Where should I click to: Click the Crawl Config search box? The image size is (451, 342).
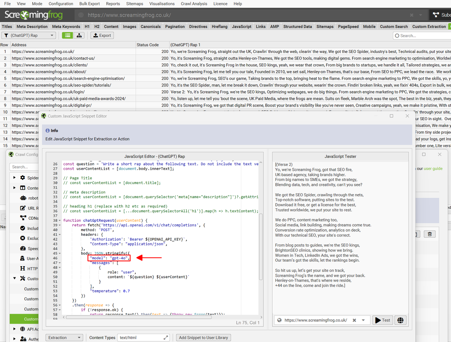[24, 167]
